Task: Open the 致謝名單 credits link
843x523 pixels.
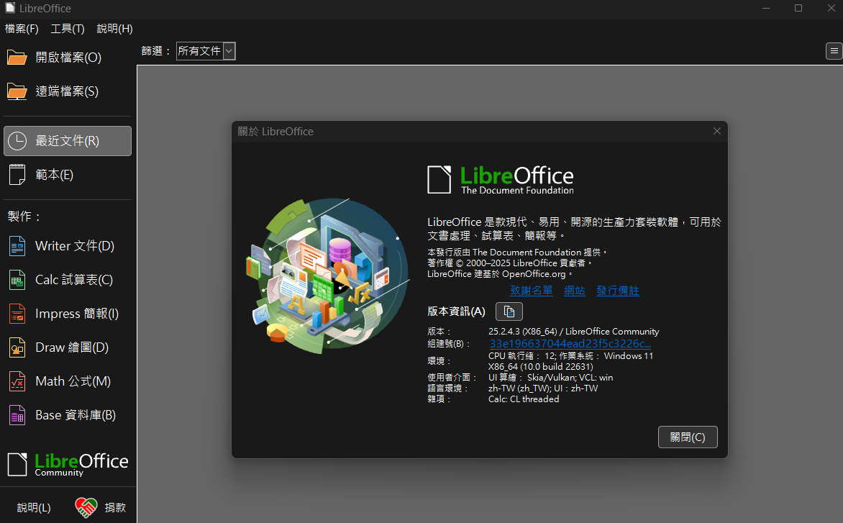Action: click(x=531, y=291)
